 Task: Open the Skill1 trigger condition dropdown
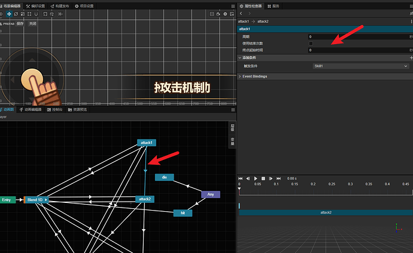pyautogui.click(x=360, y=66)
